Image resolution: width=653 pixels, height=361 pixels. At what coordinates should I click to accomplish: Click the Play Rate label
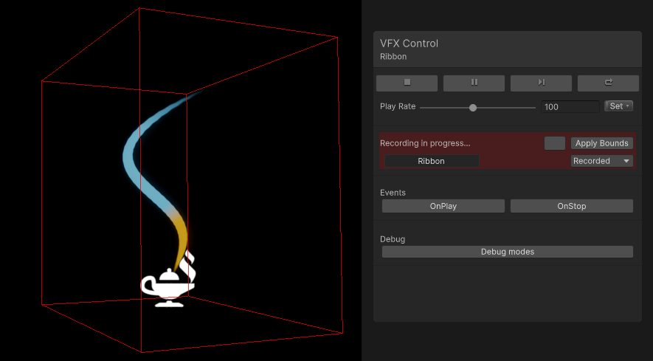398,106
